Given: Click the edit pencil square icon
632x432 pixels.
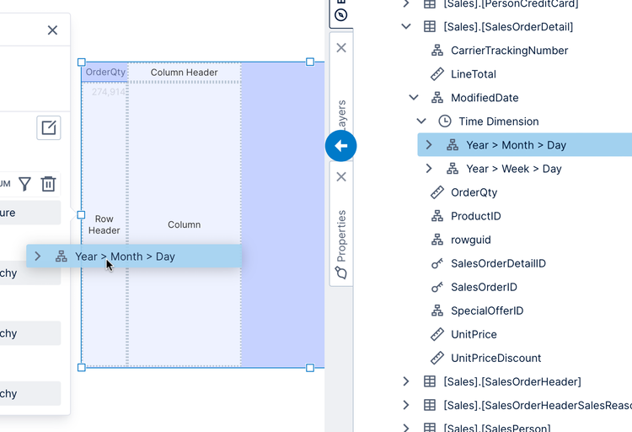Looking at the screenshot, I should [49, 128].
